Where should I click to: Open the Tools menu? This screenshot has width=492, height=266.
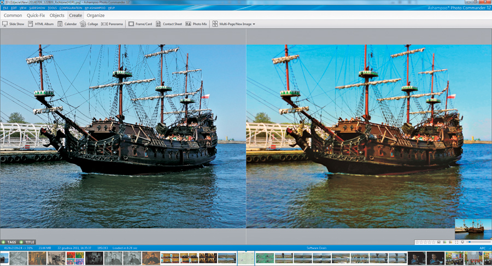pyautogui.click(x=52, y=8)
